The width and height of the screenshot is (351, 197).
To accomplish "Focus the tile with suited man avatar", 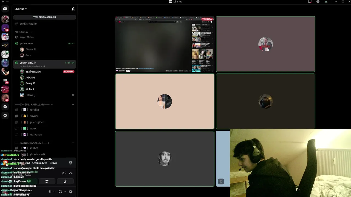I will tap(265, 44).
